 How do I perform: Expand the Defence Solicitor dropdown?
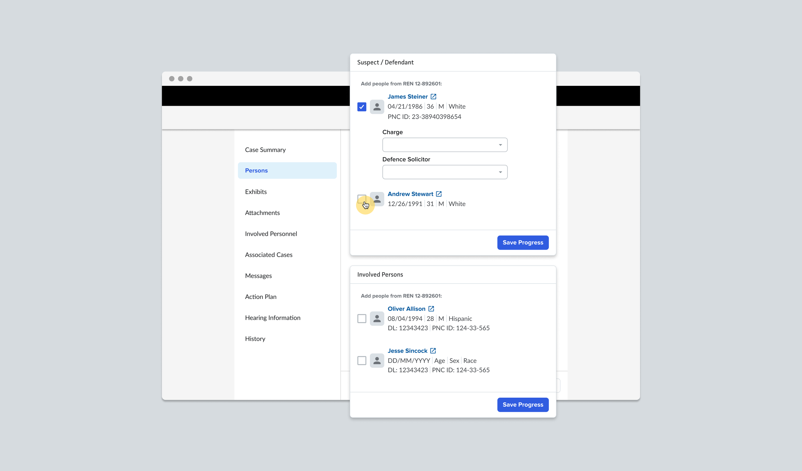point(445,172)
